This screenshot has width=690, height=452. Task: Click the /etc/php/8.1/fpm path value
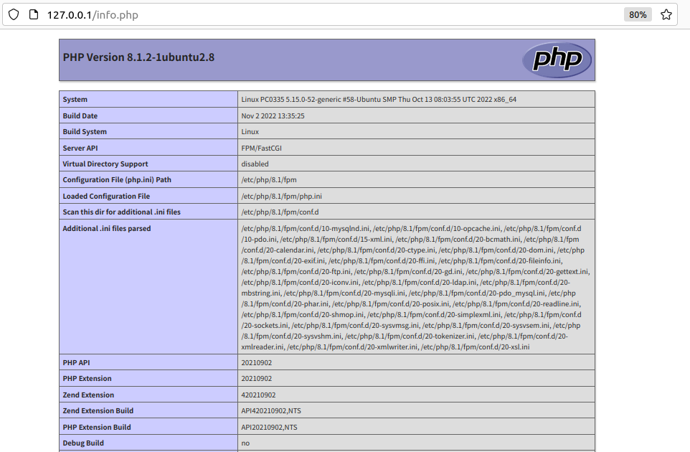269,179
